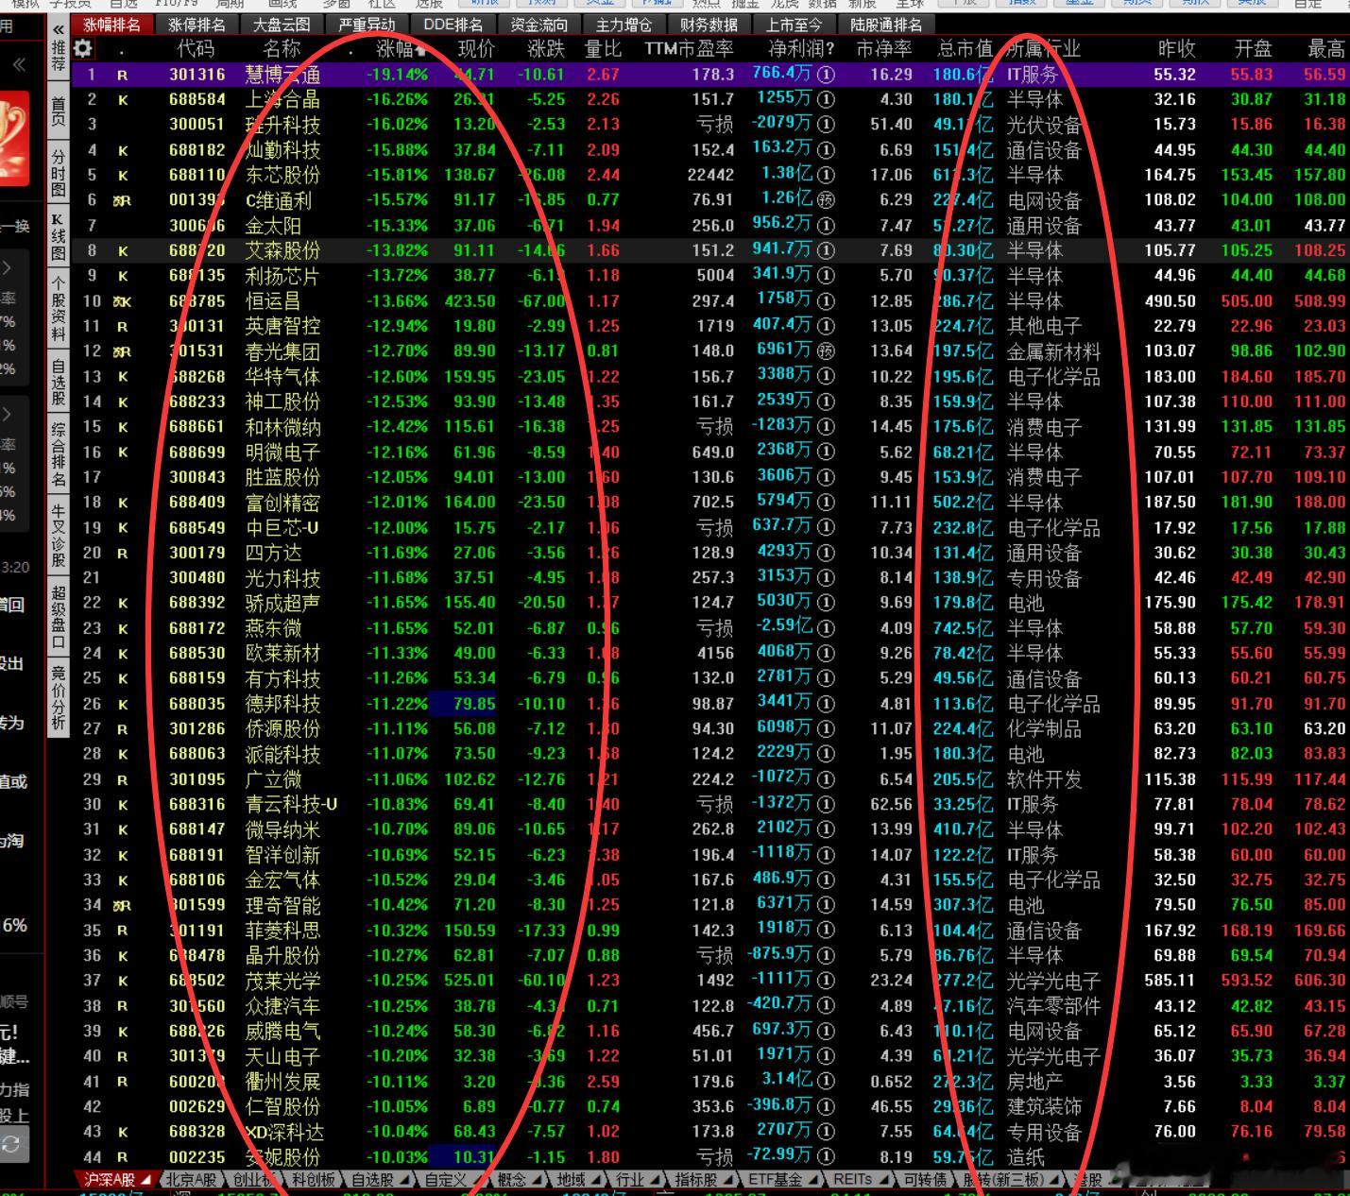Click the circled icon next to 1.26亿
The width and height of the screenshot is (1350, 1196).
826,200
